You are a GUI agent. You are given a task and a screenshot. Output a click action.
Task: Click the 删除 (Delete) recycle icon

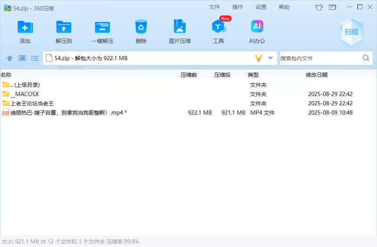(x=141, y=27)
